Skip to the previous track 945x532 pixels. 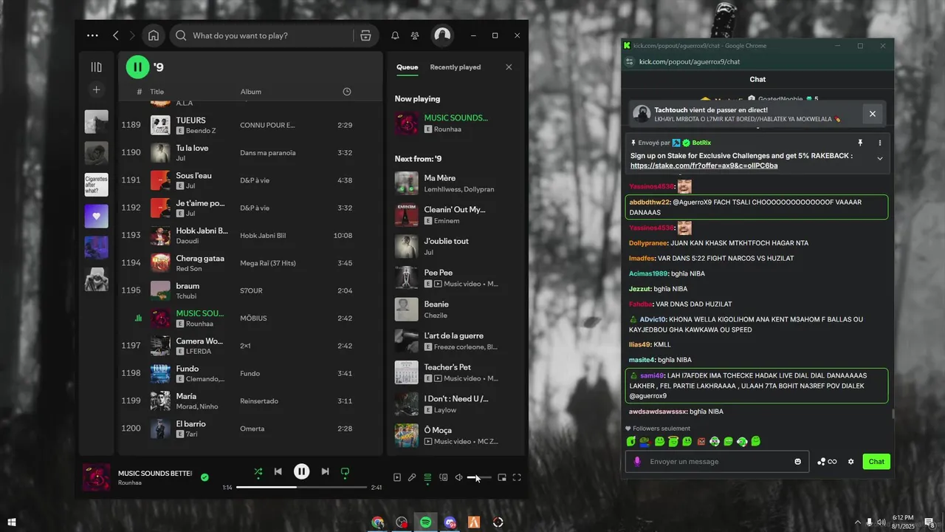278,471
